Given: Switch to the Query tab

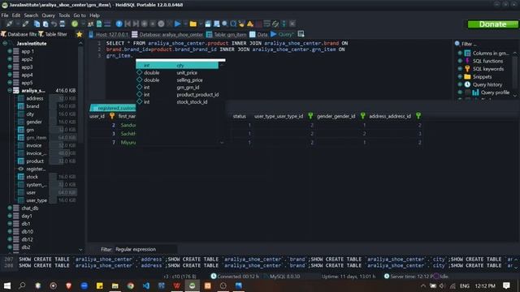Looking at the screenshot, I should click(x=282, y=34).
